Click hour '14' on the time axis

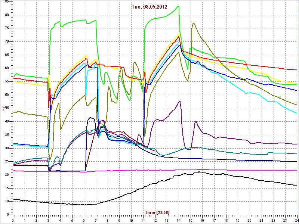(x=179, y=220)
